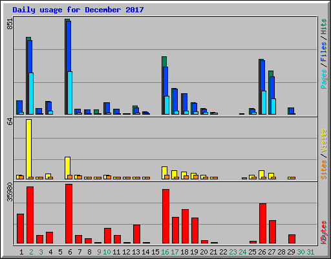Click day label 26 on x-axis

[x=262, y=252]
